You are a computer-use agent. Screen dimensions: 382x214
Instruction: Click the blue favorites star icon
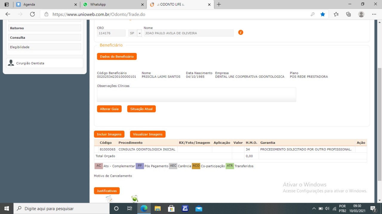point(323,14)
